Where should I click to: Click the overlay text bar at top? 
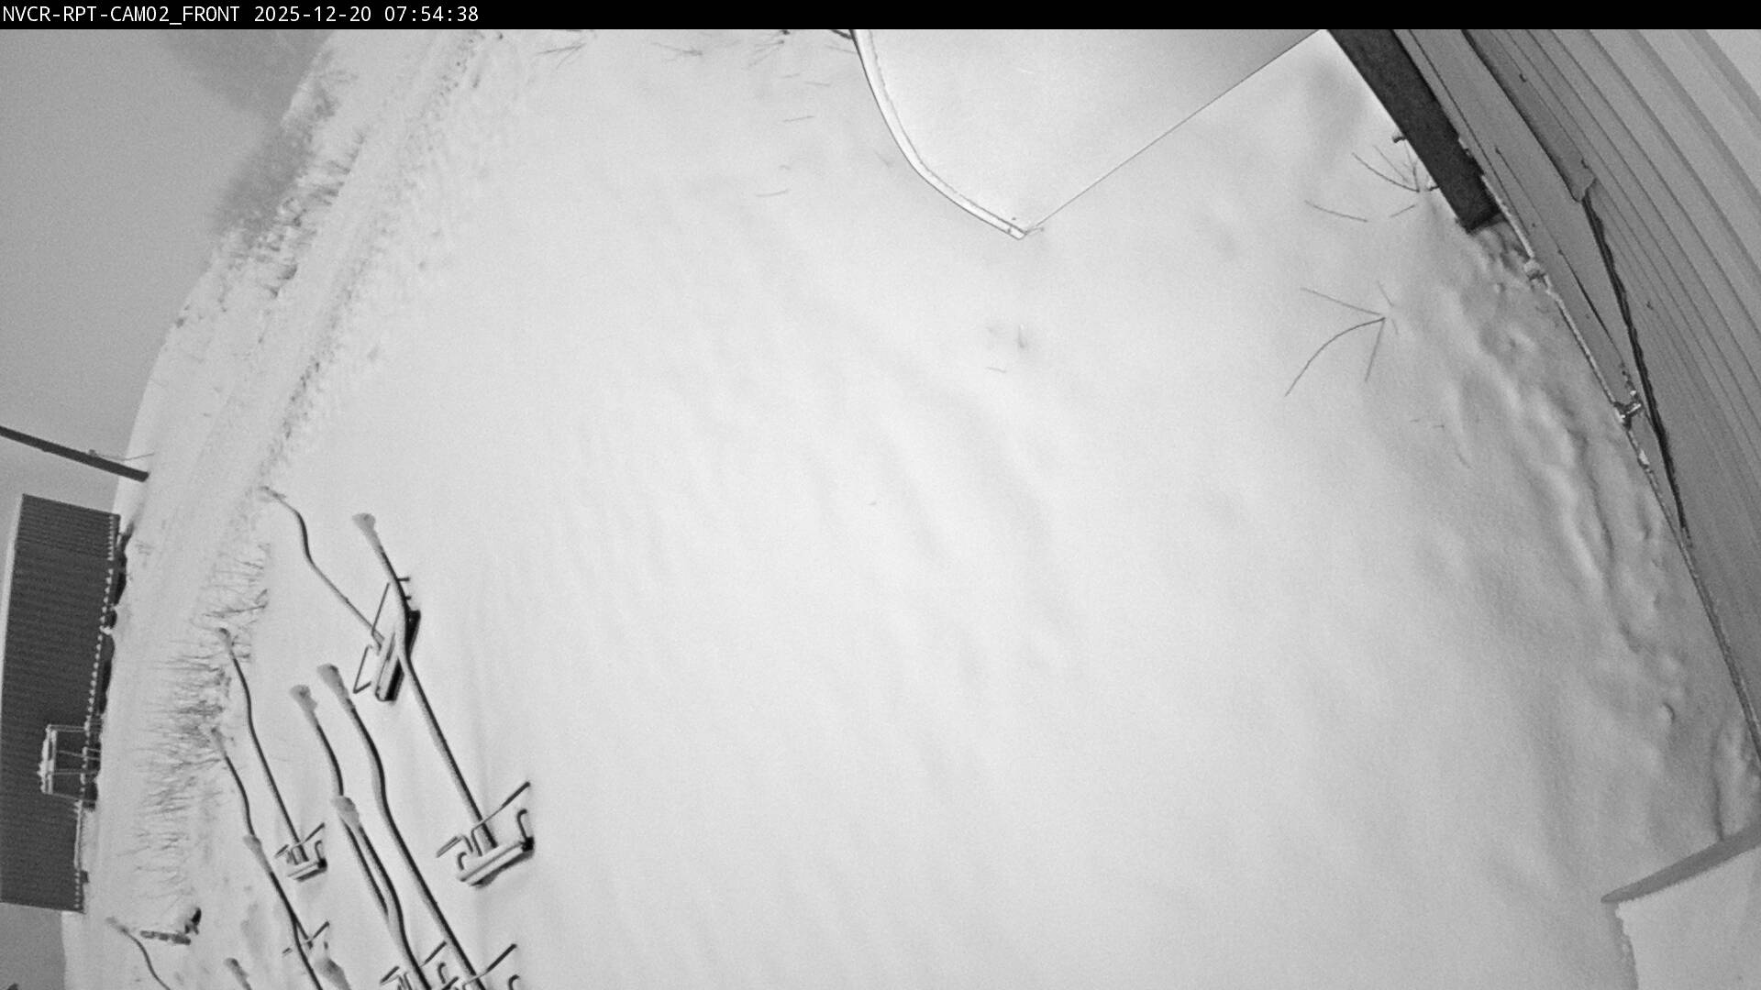248,14
